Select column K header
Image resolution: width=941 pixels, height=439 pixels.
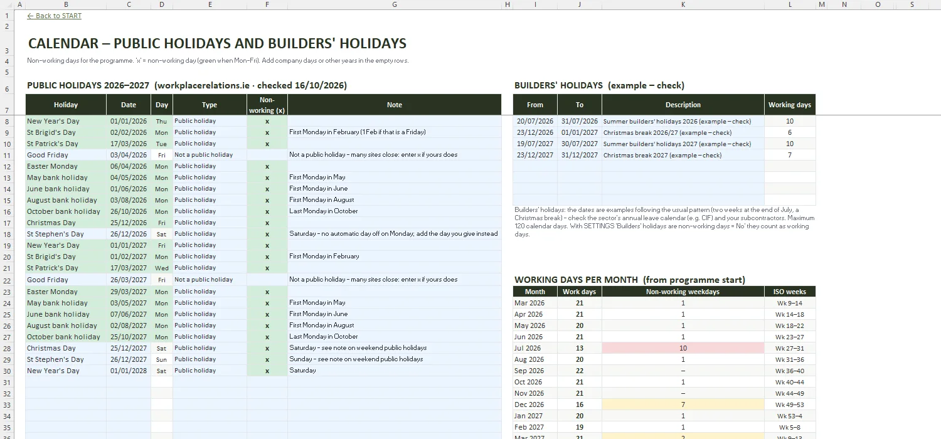coord(683,4)
